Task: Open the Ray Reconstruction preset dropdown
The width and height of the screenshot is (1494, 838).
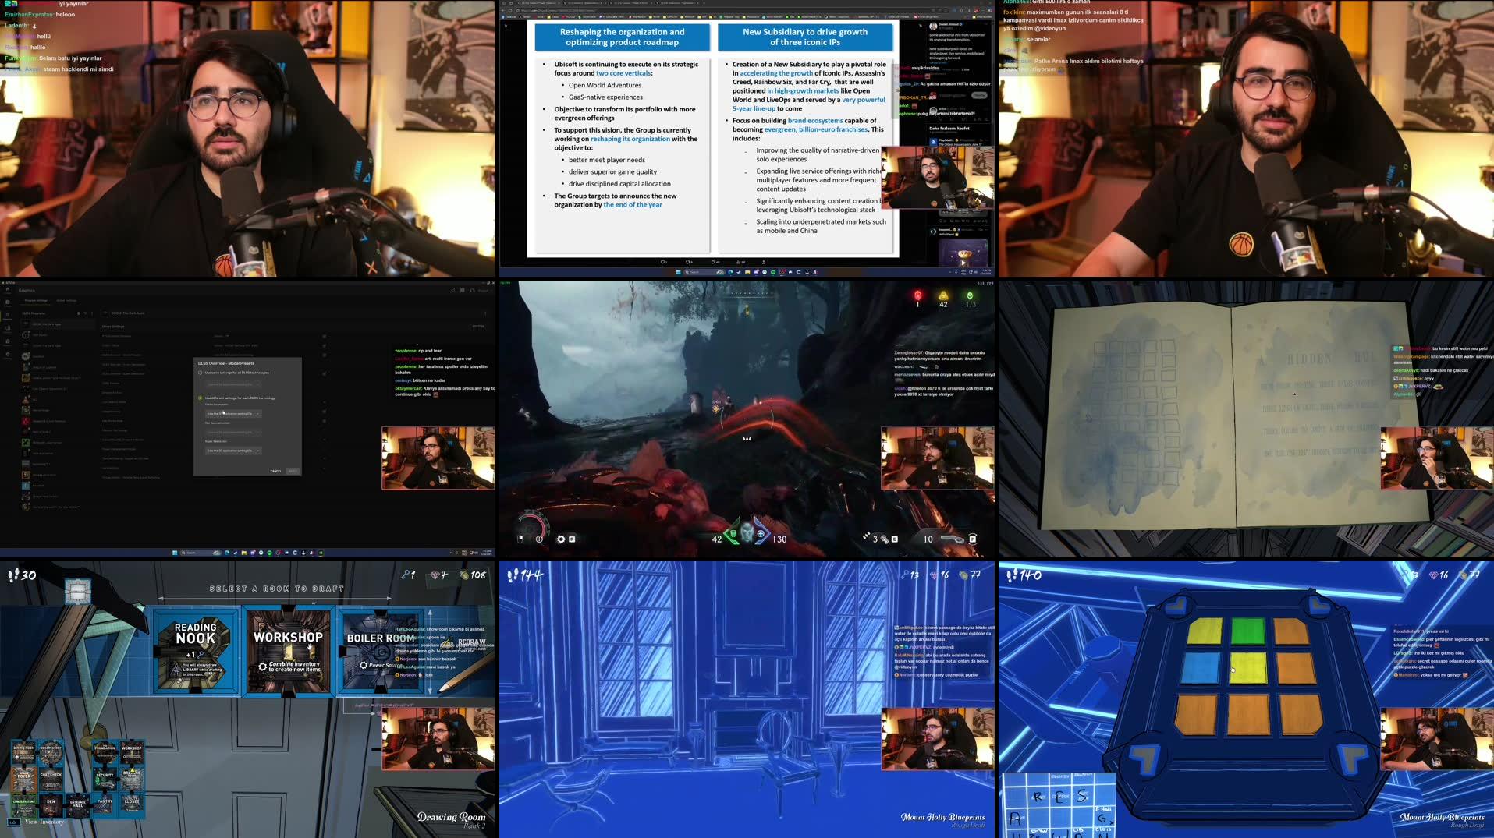Action: click(x=233, y=432)
